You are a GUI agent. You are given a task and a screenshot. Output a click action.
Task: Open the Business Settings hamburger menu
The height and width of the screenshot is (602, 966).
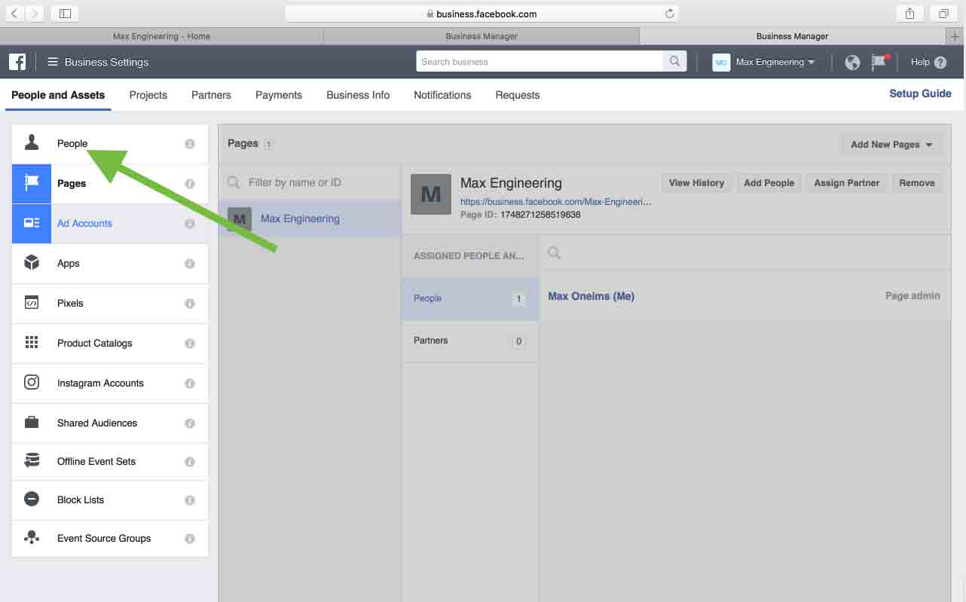click(x=53, y=62)
